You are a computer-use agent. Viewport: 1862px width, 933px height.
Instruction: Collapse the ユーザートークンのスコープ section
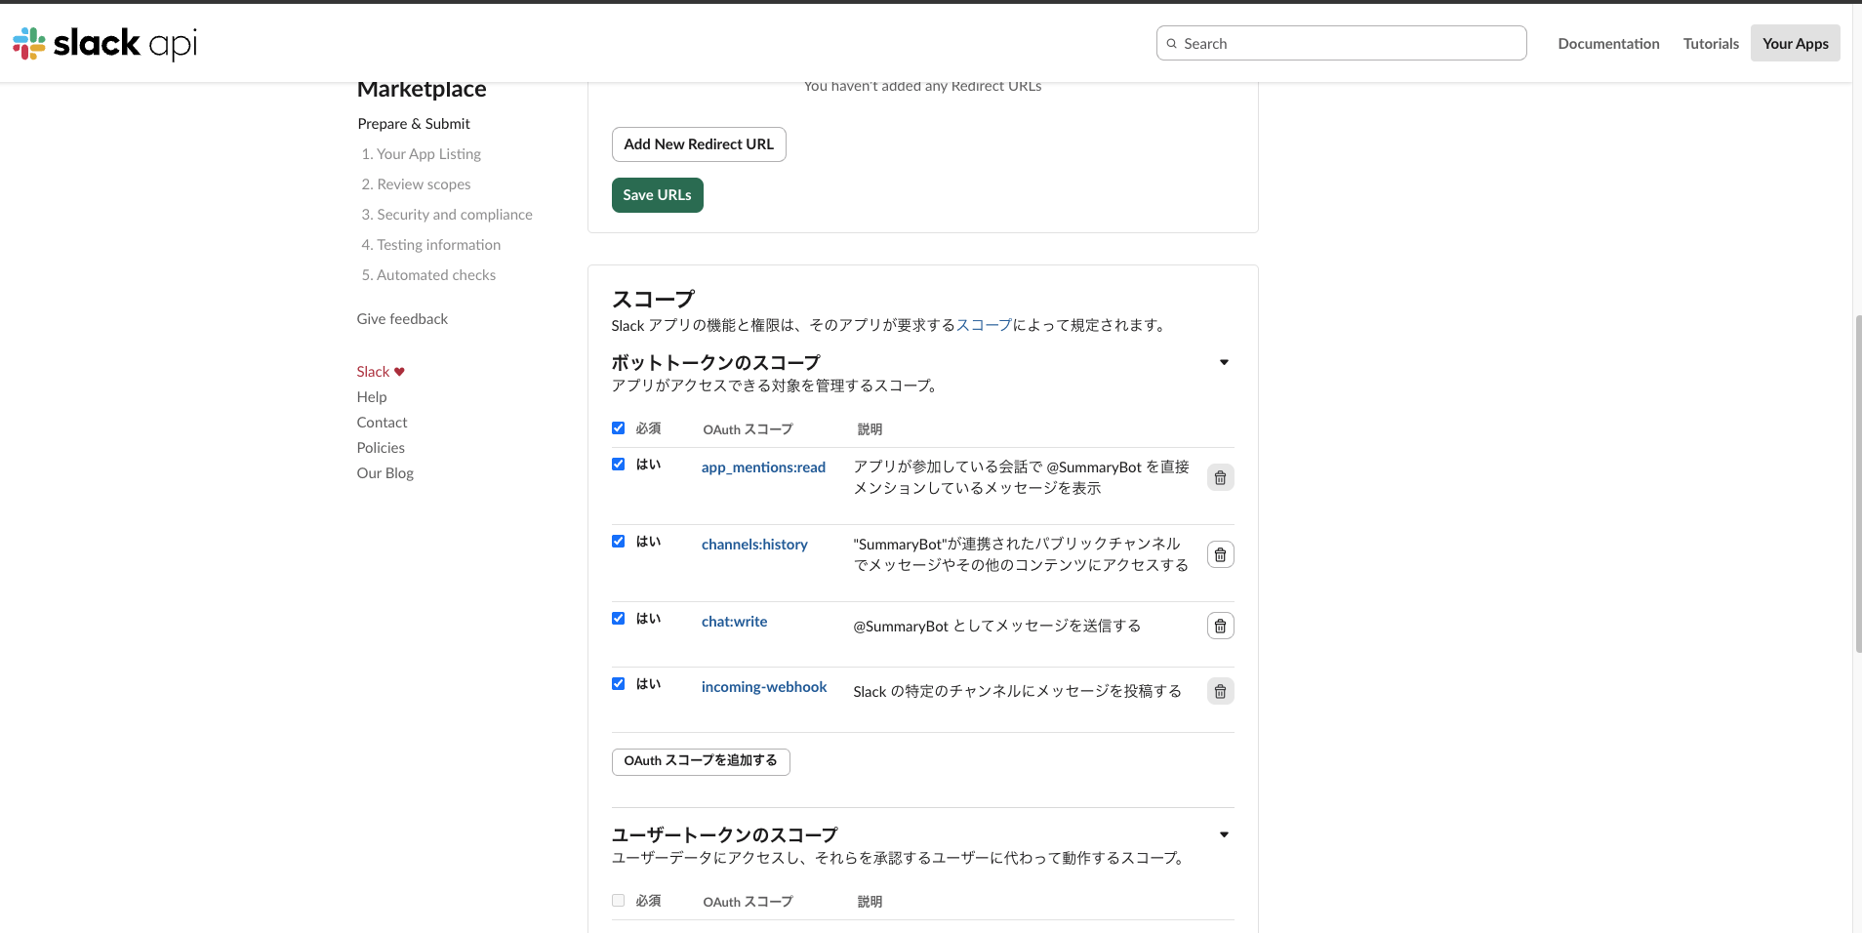[1224, 834]
